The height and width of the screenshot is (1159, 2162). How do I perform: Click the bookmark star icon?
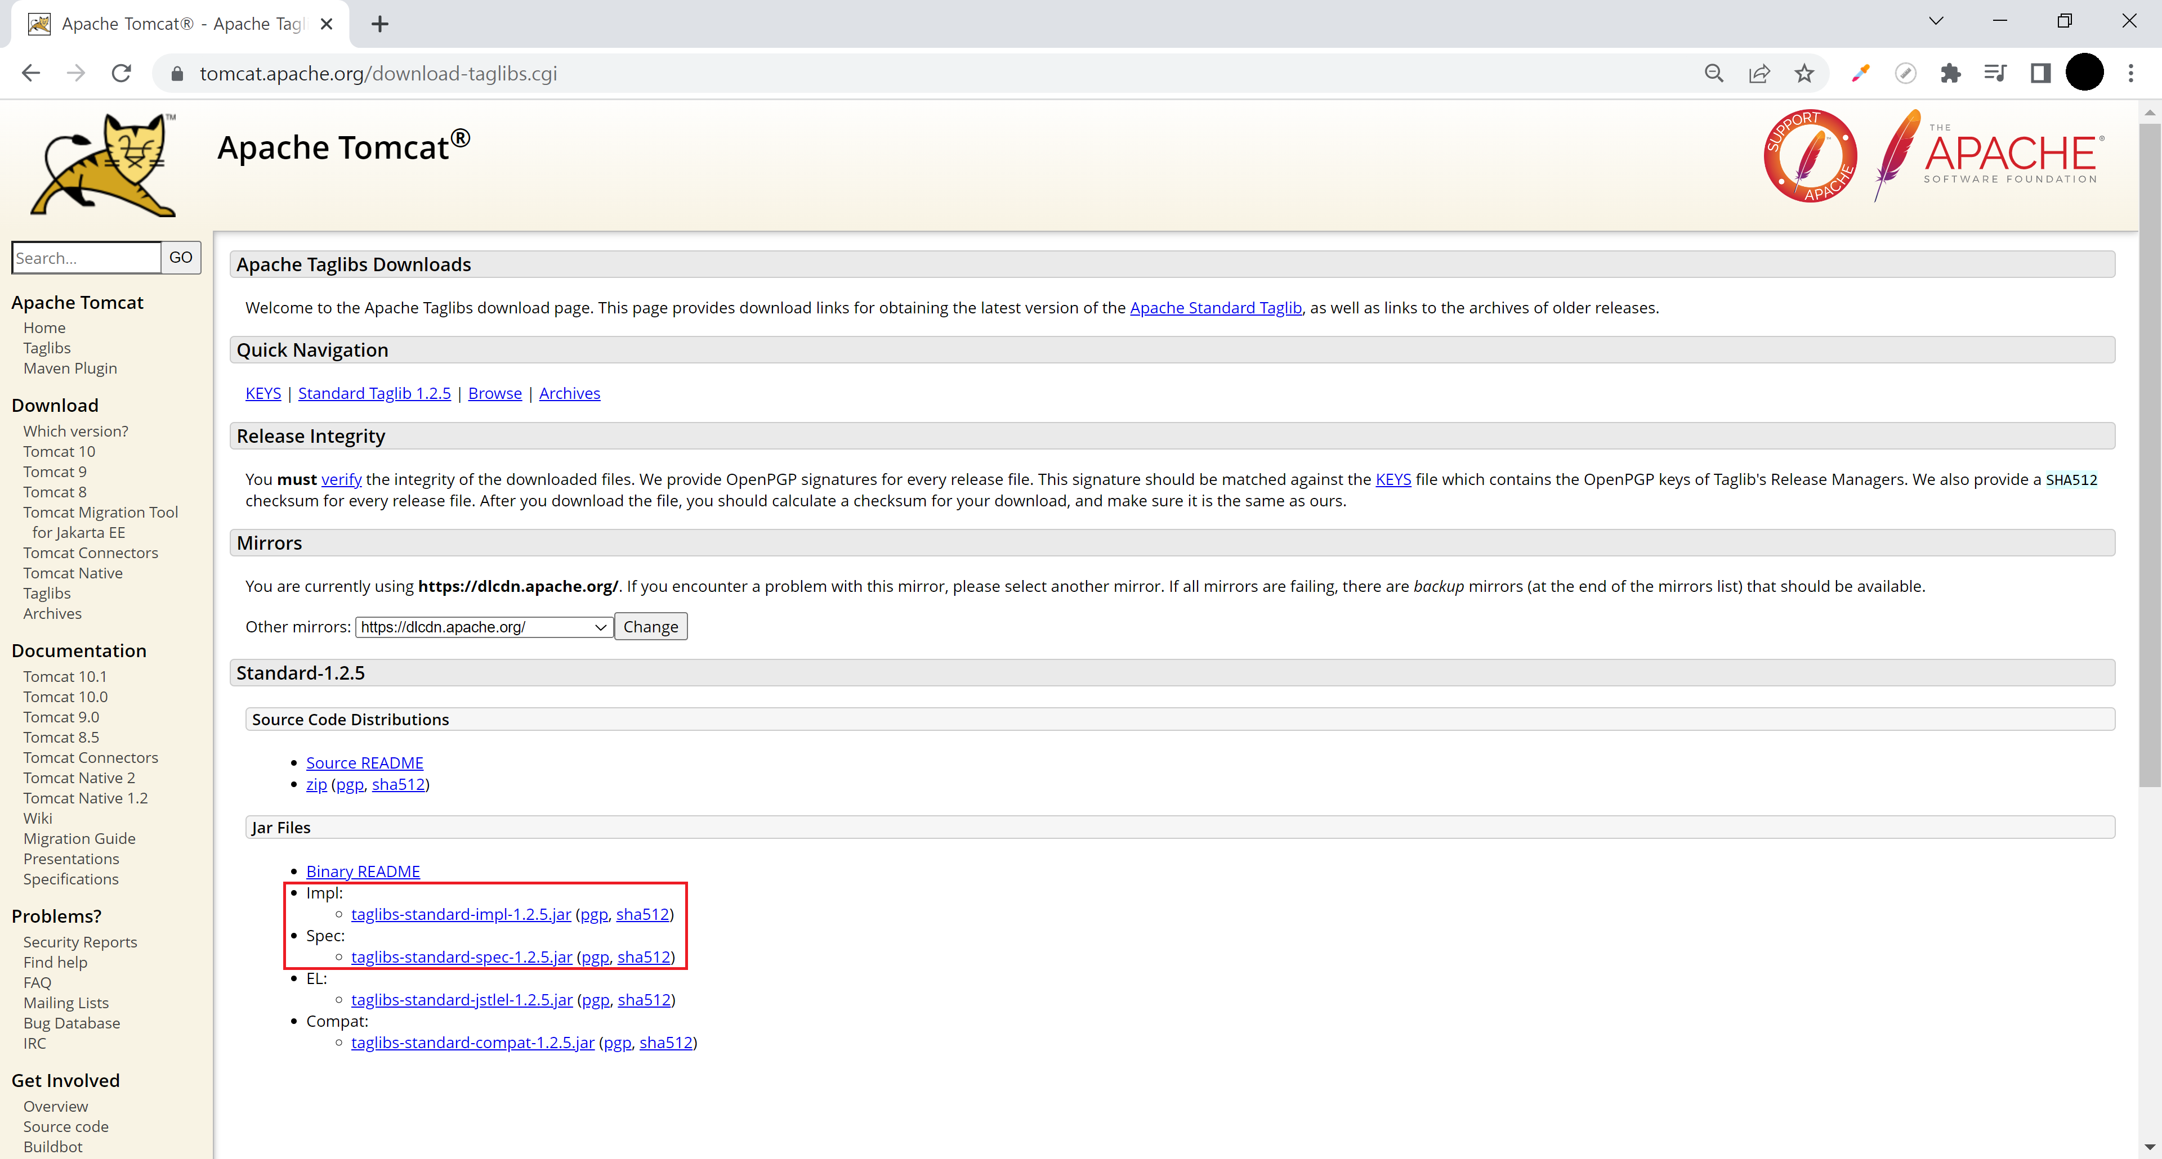coord(1803,74)
